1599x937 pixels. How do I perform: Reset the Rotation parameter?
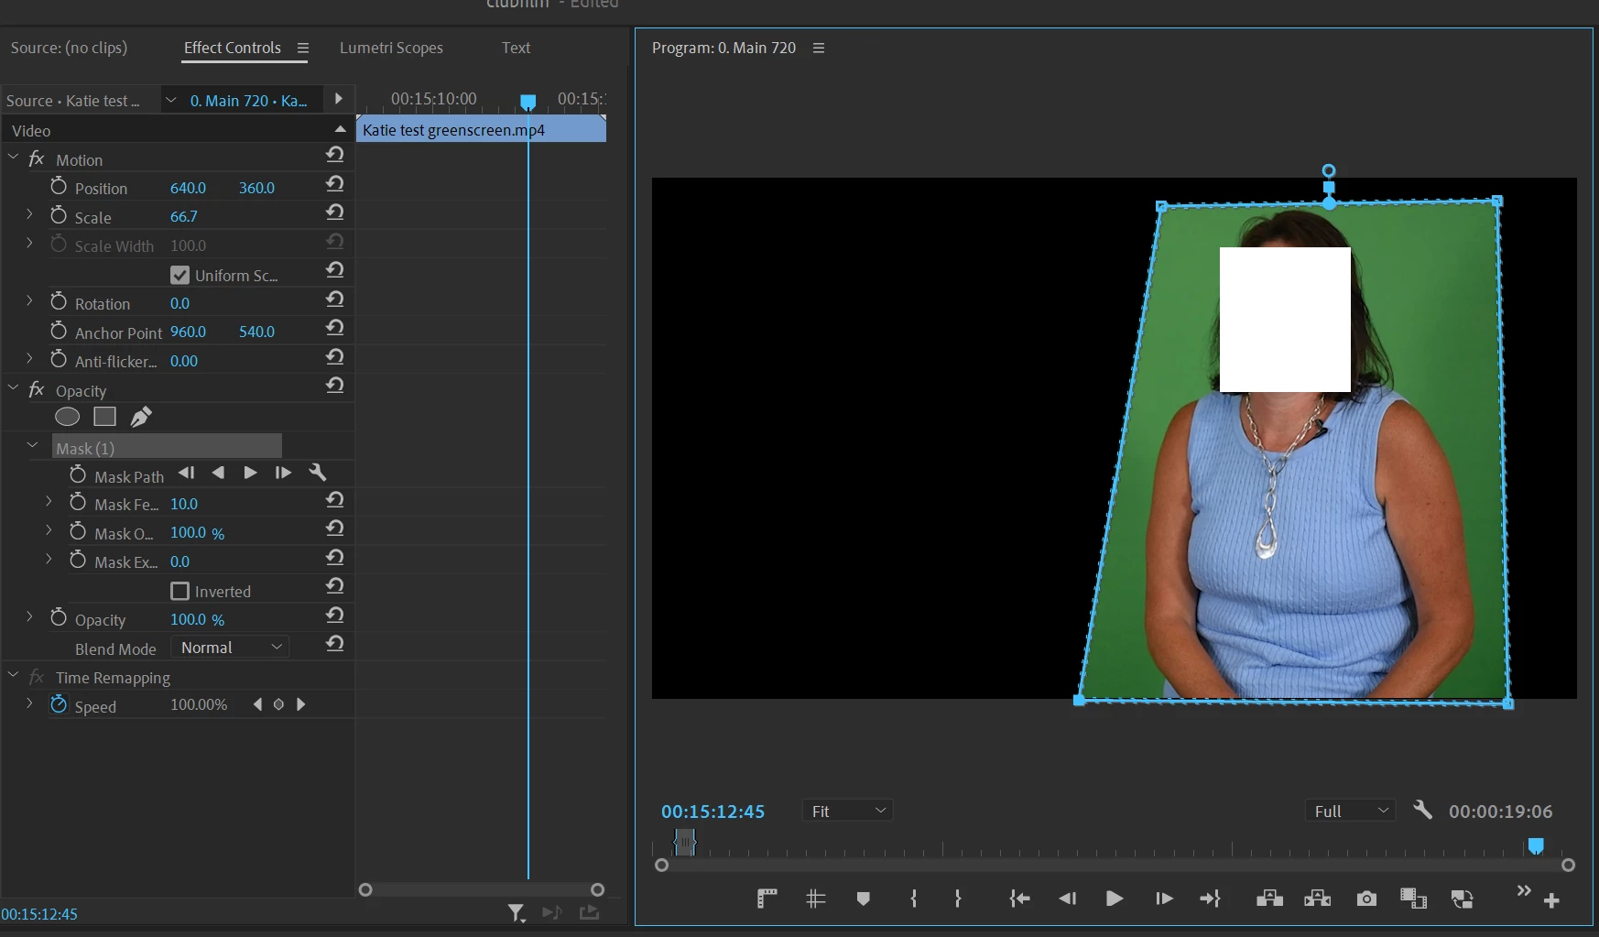tap(335, 300)
